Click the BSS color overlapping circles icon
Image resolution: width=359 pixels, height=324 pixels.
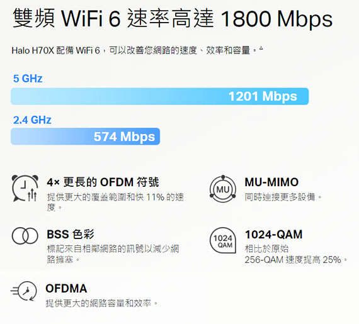point(25,236)
